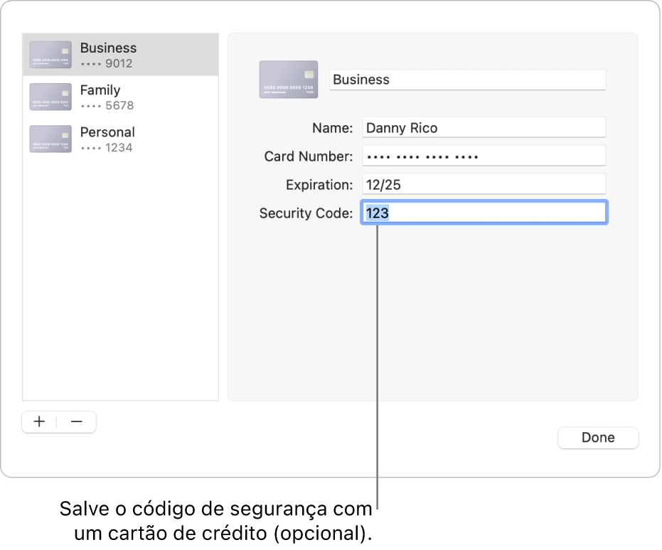
Task: Click the masked Card Number field
Action: click(x=484, y=155)
